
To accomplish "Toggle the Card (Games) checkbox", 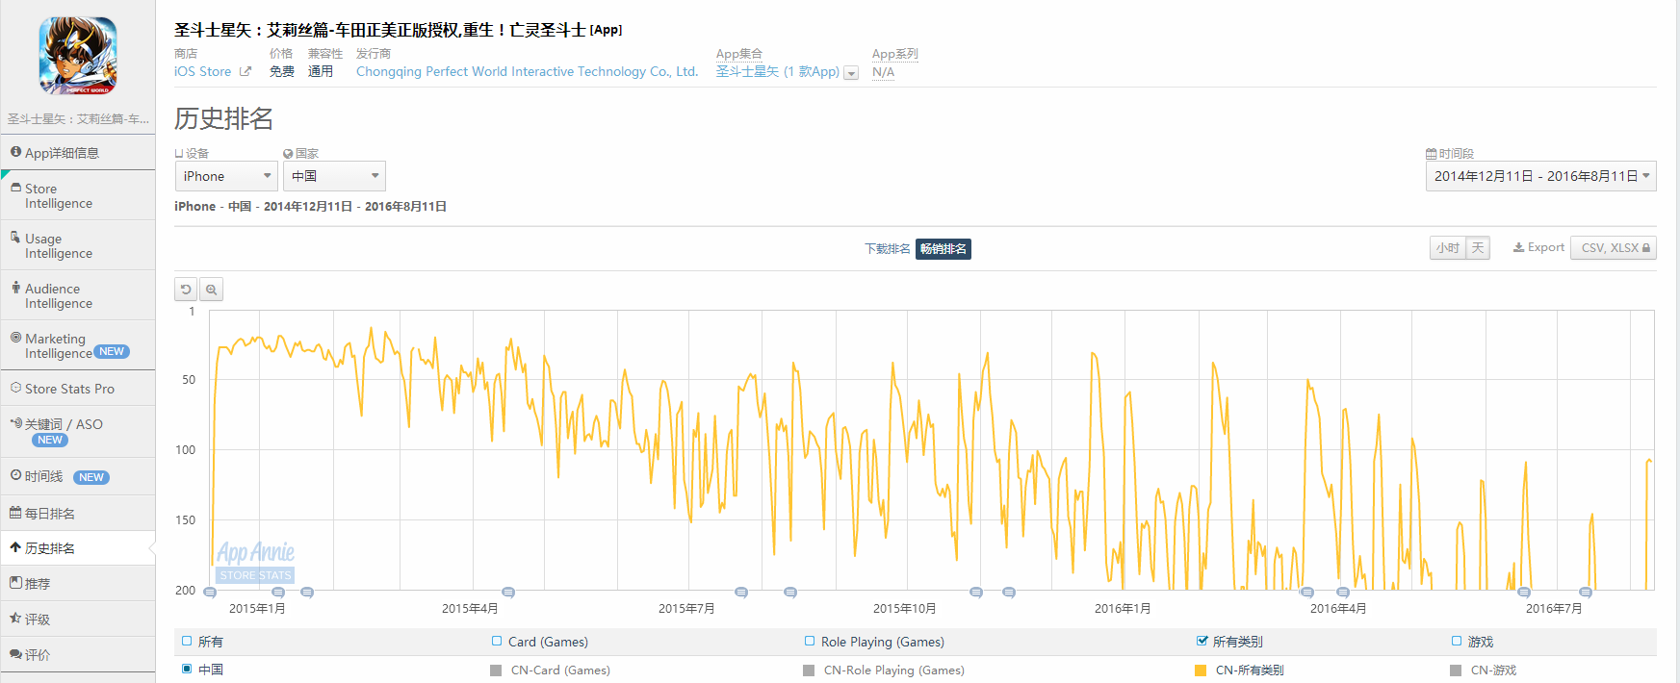I will 497,641.
